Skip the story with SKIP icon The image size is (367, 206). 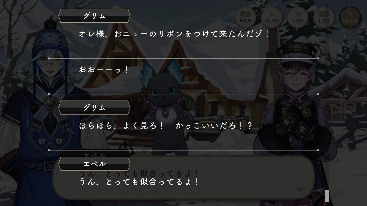tap(298, 17)
